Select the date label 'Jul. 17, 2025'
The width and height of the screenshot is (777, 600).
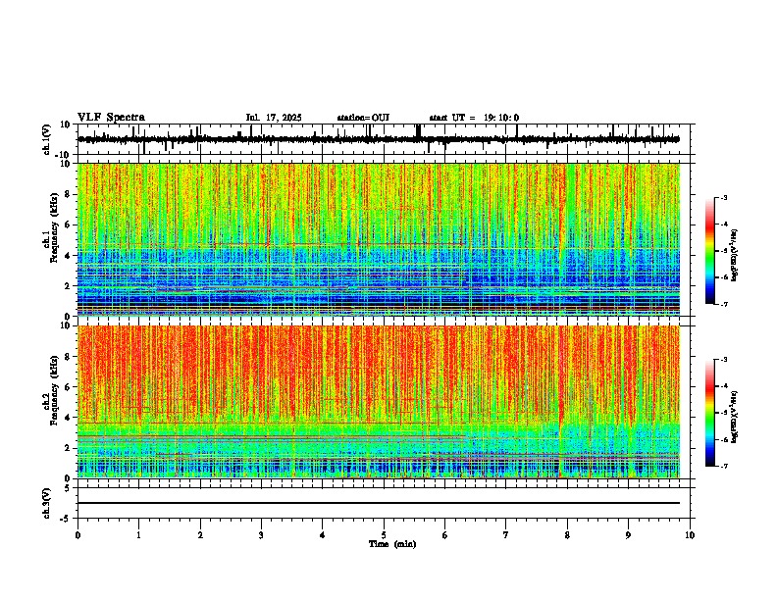pos(274,118)
